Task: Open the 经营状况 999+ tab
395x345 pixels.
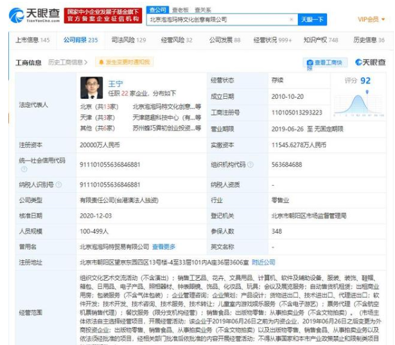Action: [x=272, y=40]
